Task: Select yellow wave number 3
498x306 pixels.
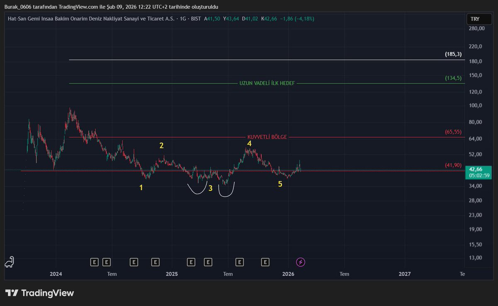Action: click(x=210, y=188)
